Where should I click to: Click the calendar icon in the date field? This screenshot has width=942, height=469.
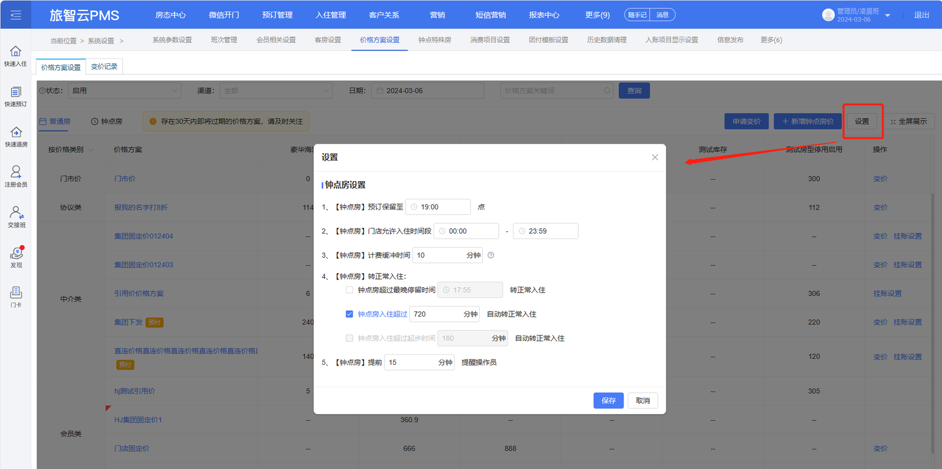(380, 91)
